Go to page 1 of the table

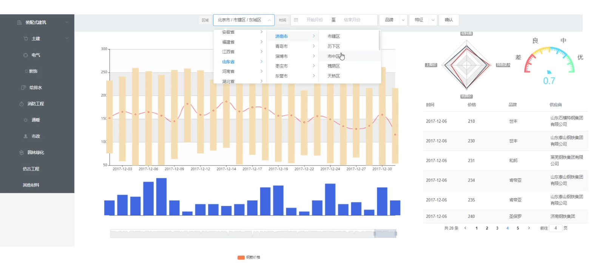[477, 228]
